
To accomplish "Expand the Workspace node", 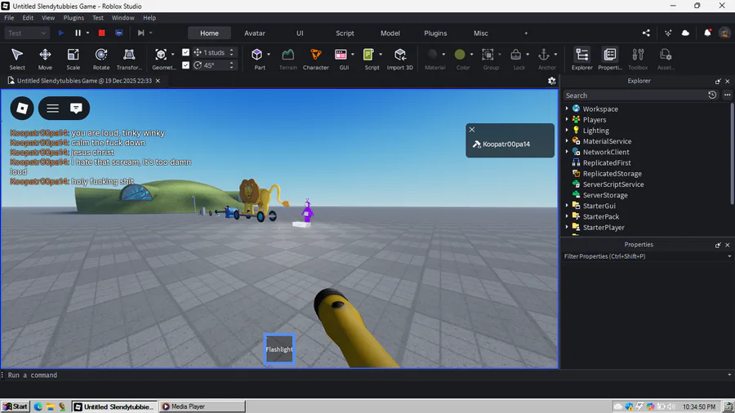I will tap(567, 109).
